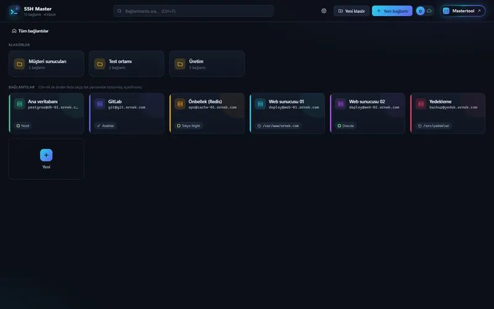
Task: Click postgres@db-01 host text
Action: [x=53, y=107]
